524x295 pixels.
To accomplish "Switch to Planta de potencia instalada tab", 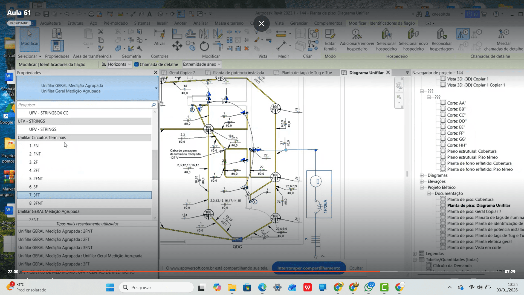I will point(238,73).
